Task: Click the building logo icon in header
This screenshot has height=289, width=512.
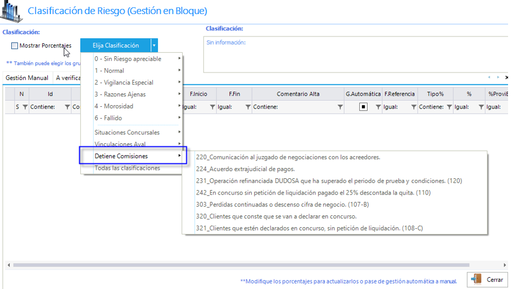Action: 11,11
